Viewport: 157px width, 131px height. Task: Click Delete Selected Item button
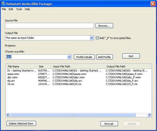pos(21,124)
